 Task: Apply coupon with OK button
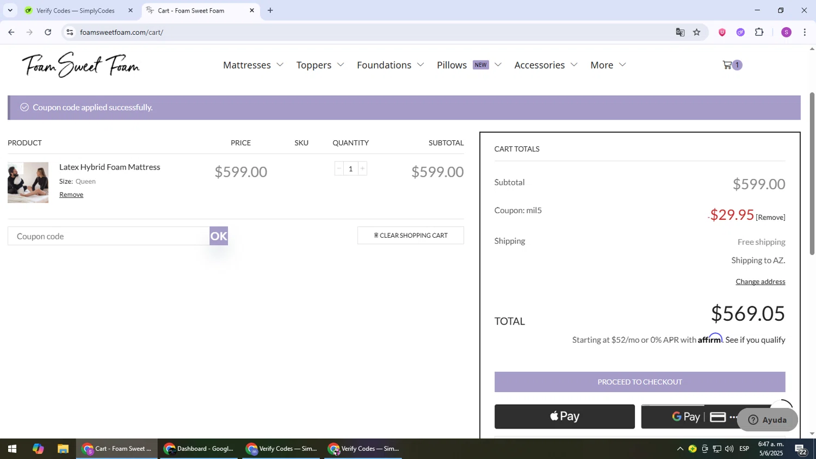(x=219, y=236)
